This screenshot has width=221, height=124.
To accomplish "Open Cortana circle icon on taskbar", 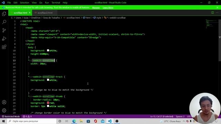I will (60, 121).
